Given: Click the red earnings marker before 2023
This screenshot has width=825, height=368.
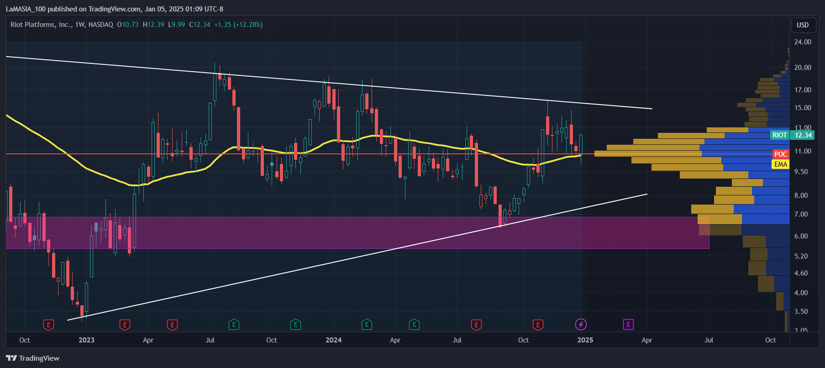Looking at the screenshot, I should 48,325.
